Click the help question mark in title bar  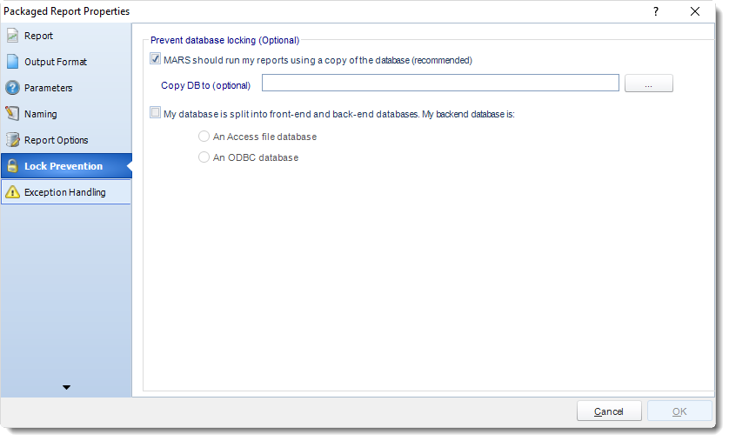pos(656,11)
